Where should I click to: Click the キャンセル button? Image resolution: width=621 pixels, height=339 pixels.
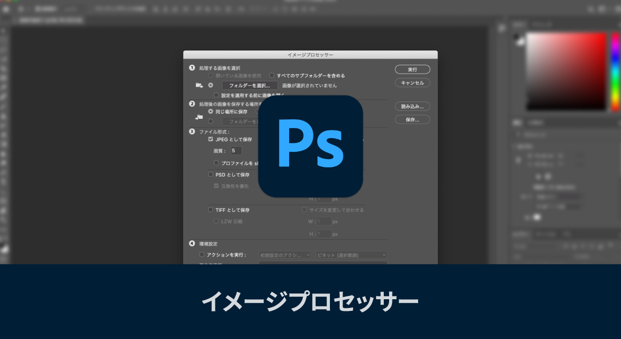coord(412,82)
